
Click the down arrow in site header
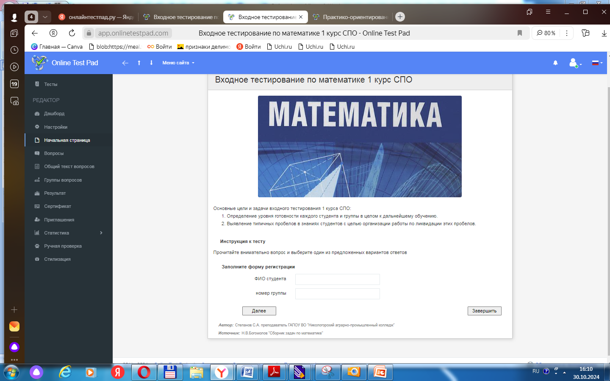(x=151, y=63)
